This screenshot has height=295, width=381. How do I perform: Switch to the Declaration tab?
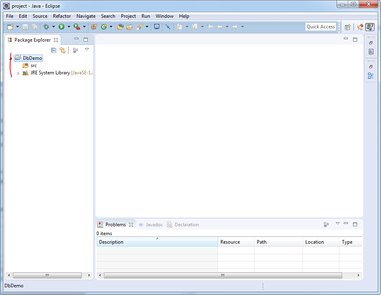[x=183, y=225]
